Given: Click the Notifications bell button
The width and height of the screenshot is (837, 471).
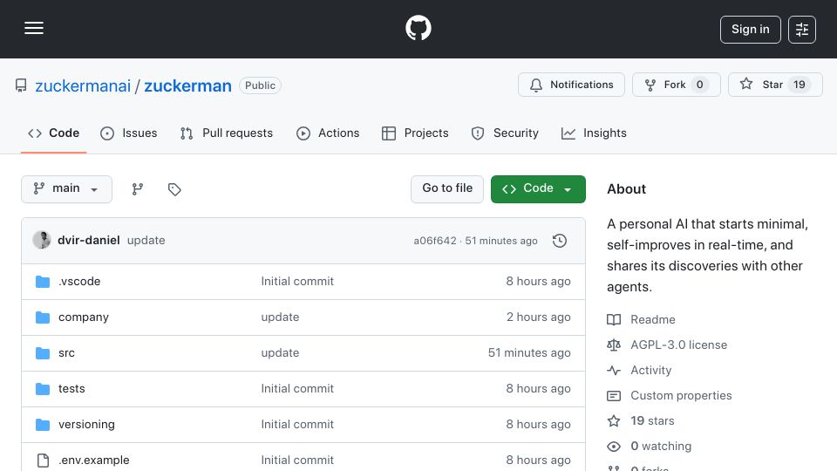Looking at the screenshot, I should 571,85.
